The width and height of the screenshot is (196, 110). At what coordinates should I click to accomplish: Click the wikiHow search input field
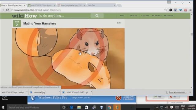63,16
